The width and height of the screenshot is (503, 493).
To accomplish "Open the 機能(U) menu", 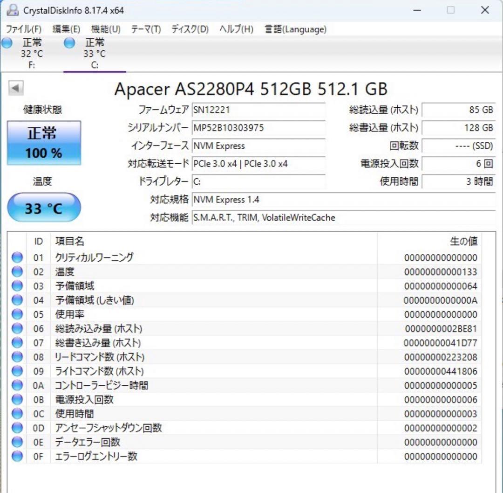I will click(x=106, y=29).
